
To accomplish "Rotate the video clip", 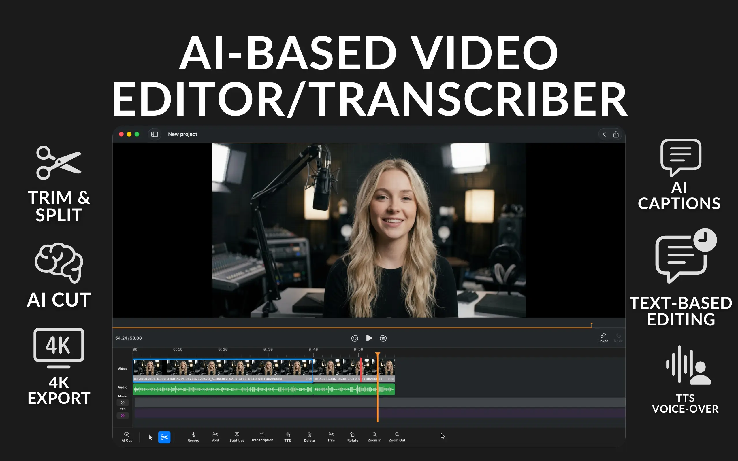I will pos(353,437).
